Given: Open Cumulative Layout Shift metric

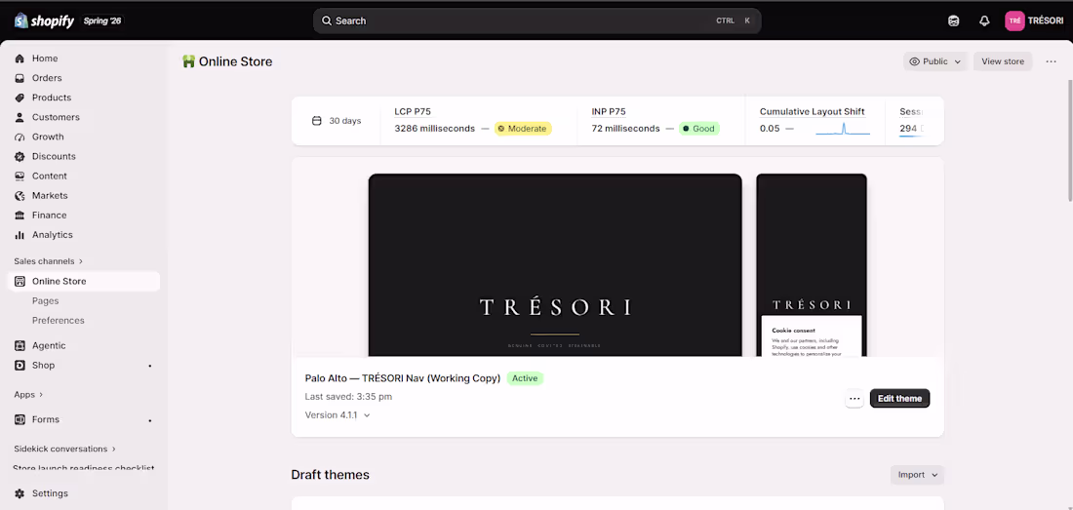Looking at the screenshot, I should 813,111.
